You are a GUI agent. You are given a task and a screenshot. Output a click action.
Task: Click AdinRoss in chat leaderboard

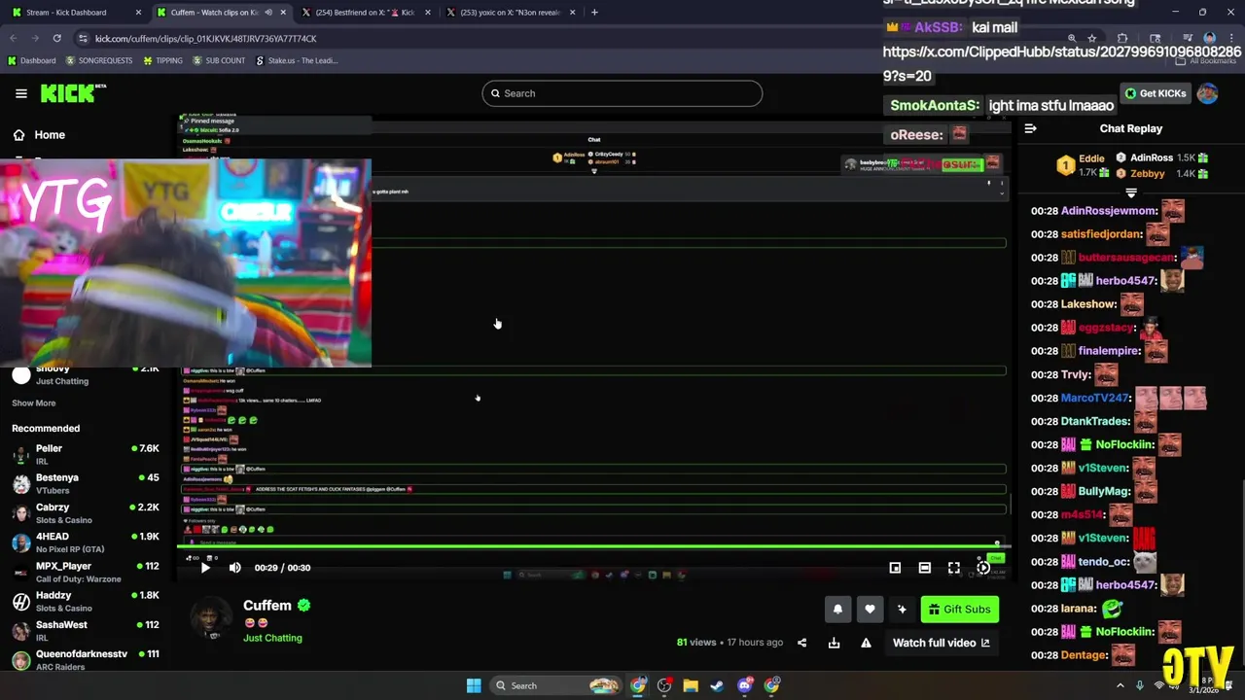tap(1152, 157)
